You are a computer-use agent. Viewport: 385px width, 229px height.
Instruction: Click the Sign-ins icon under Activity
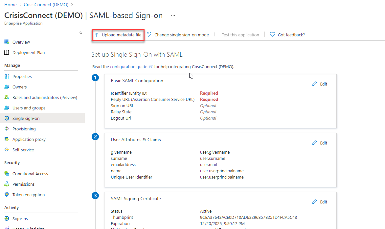point(7,219)
